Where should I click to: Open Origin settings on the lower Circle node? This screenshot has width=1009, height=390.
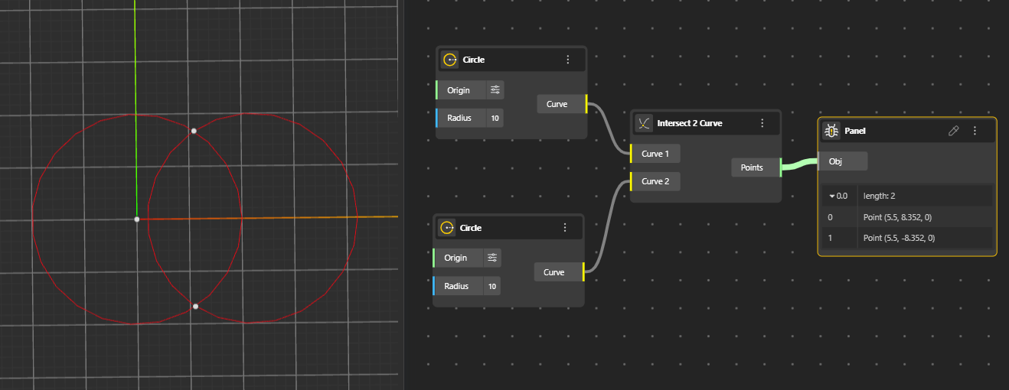pyautogui.click(x=492, y=258)
